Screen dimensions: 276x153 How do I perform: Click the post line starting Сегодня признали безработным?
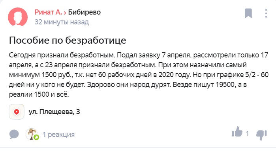pyautogui.click(x=139, y=55)
